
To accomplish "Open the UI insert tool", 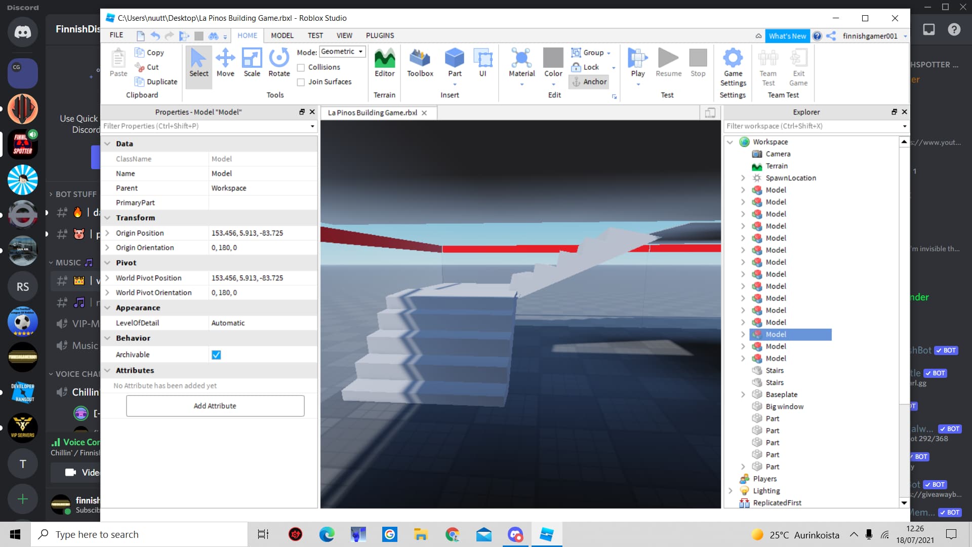I will (x=483, y=63).
